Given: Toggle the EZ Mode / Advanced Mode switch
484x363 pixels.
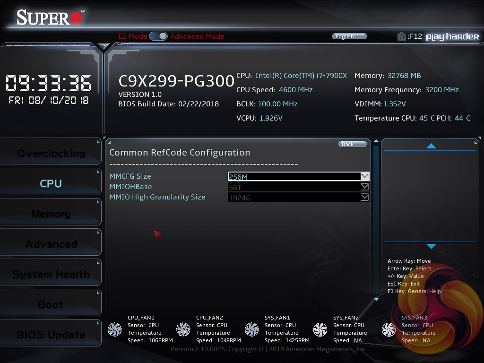Looking at the screenshot, I should click(158, 36).
